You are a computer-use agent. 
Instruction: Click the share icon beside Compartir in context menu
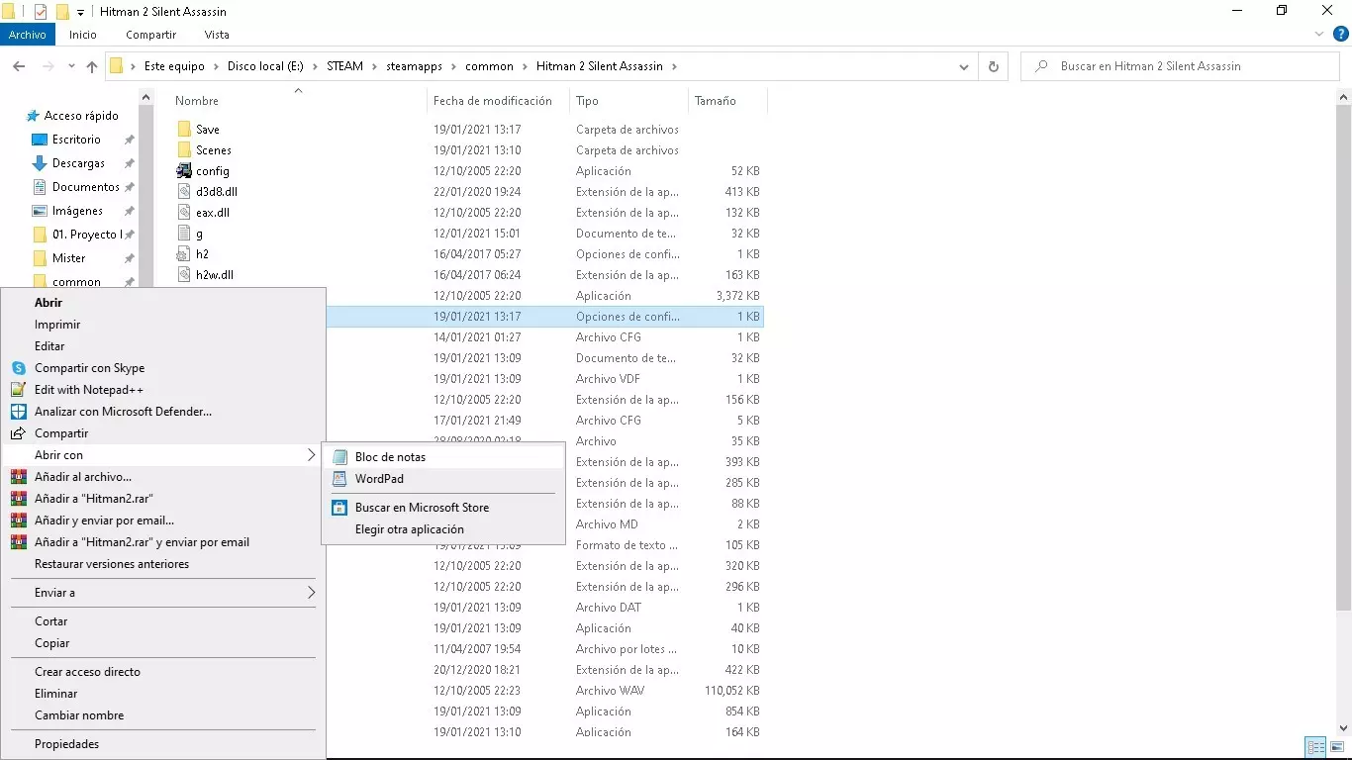click(18, 433)
